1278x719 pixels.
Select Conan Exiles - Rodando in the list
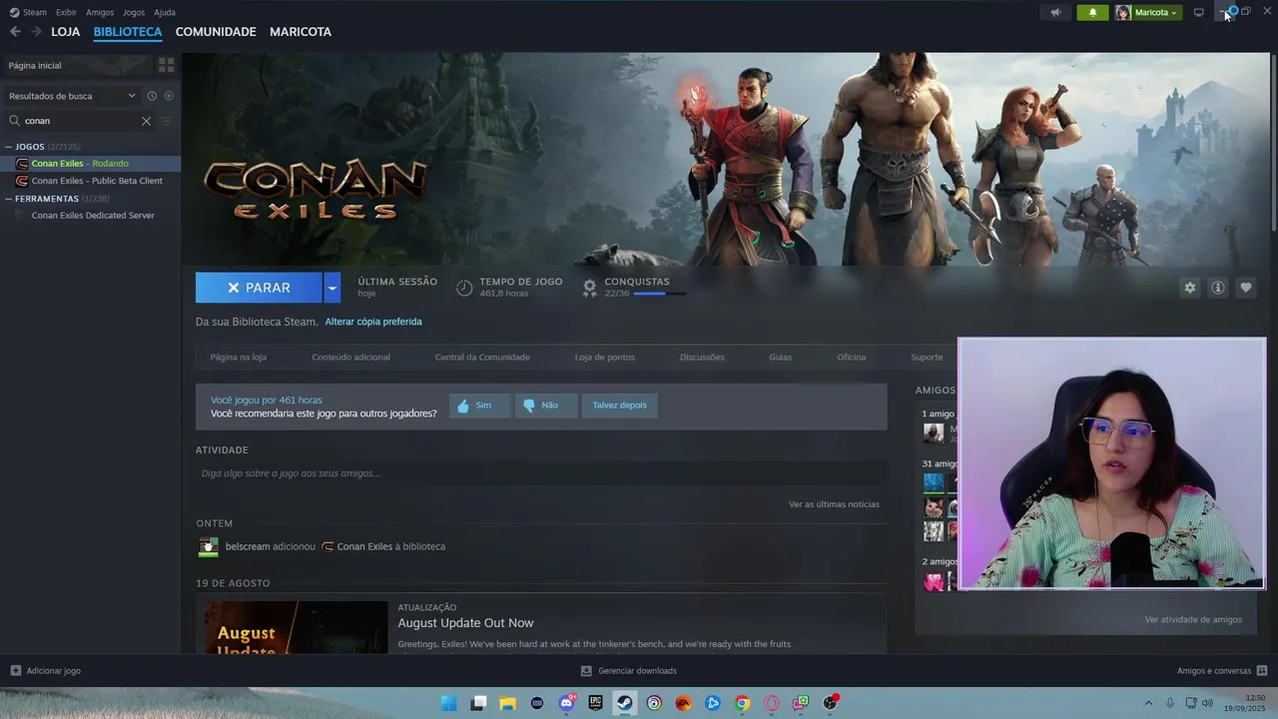[x=90, y=164]
